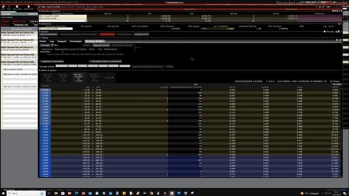Collapse the Statistiche section
The width and height of the screenshot is (349, 196).
point(40,24)
